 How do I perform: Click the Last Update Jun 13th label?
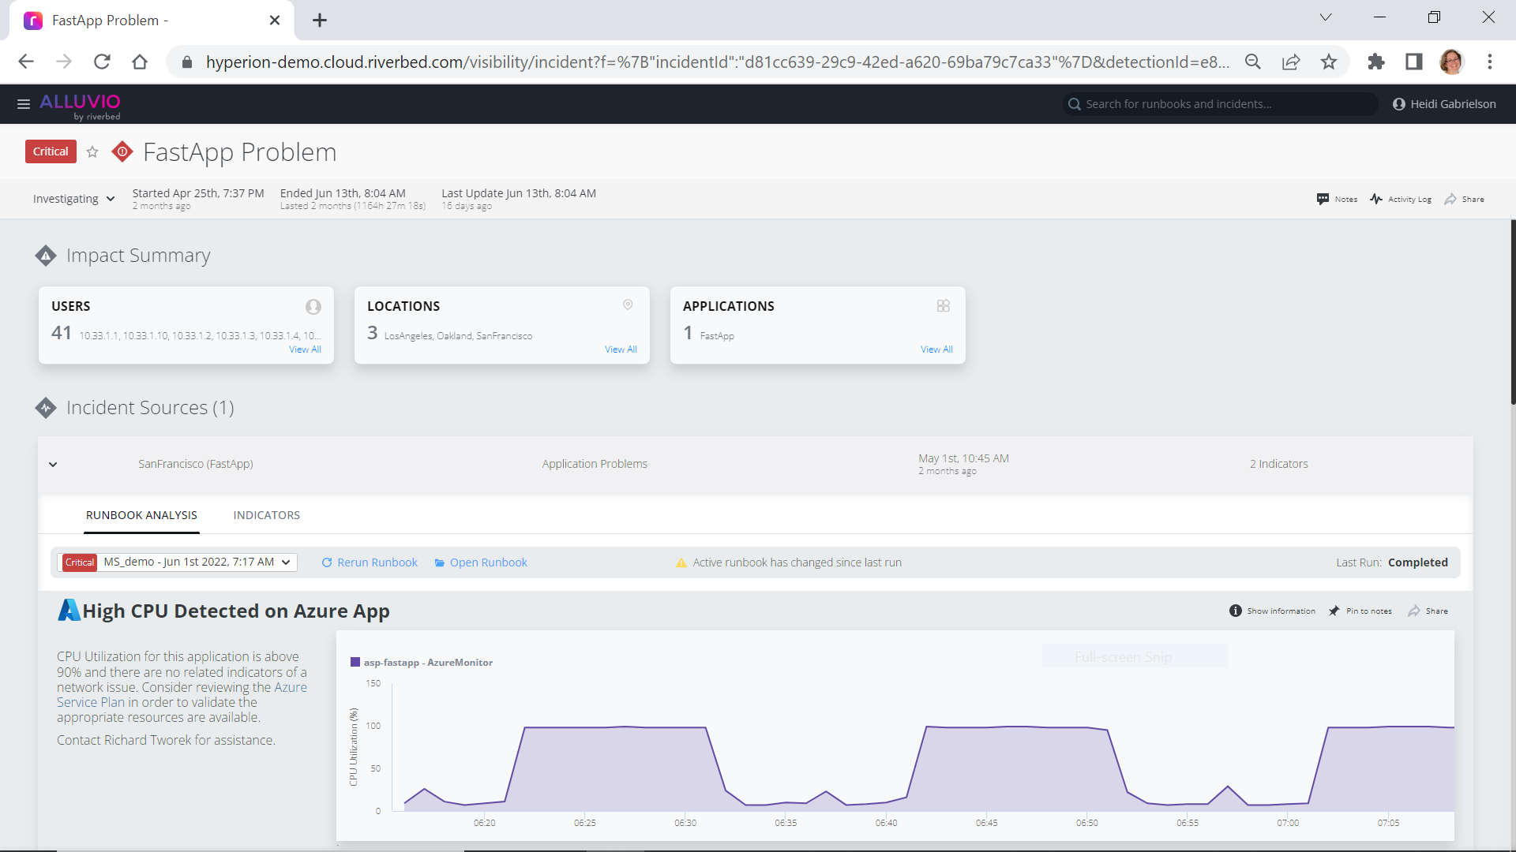[x=519, y=193]
